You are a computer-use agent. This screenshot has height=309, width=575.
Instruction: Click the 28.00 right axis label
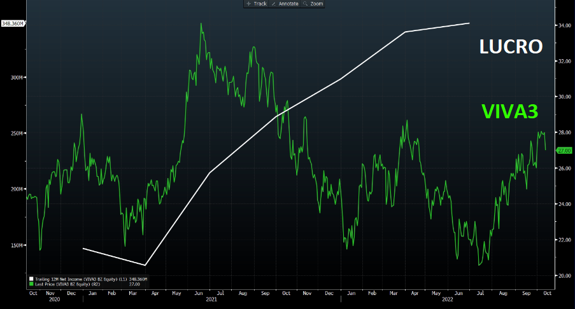pos(564,132)
